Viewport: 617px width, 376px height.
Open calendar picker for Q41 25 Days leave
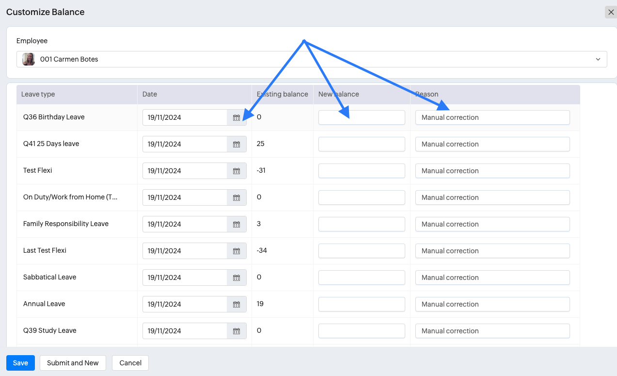pos(237,144)
